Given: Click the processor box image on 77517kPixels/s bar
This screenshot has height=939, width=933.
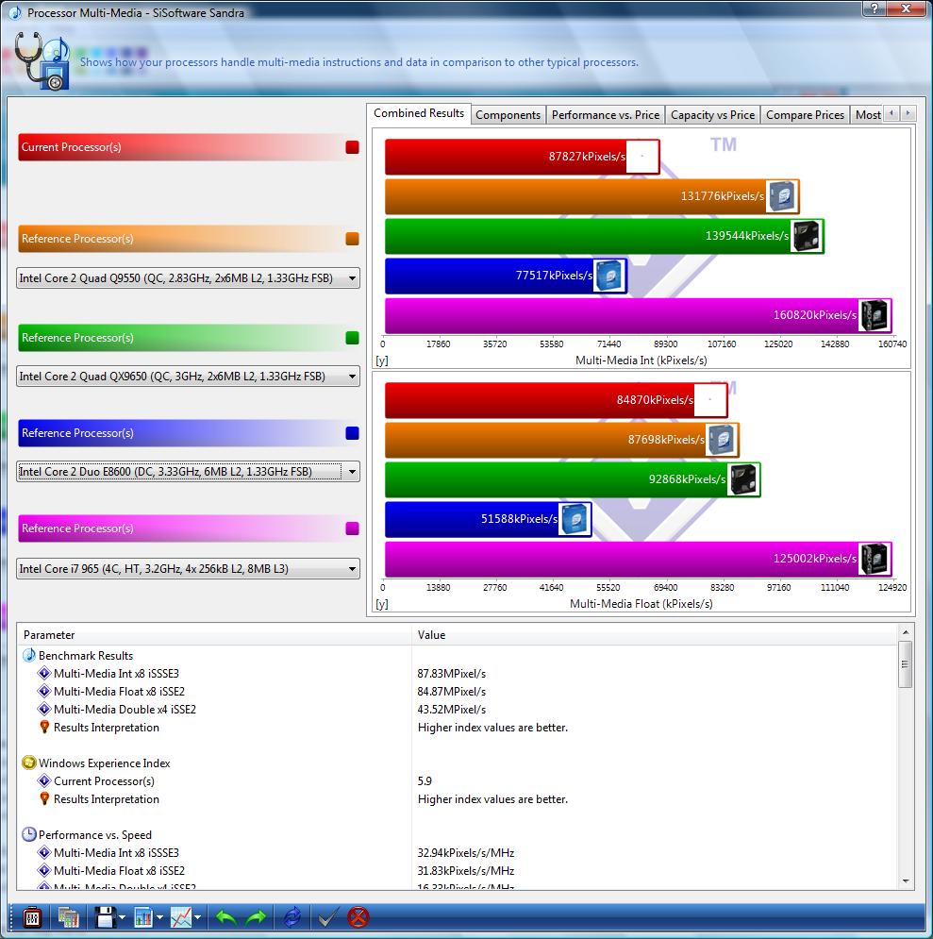Looking at the screenshot, I should 609,276.
